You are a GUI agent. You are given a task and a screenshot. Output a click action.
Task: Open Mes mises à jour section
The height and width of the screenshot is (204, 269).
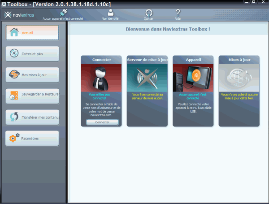click(32, 75)
